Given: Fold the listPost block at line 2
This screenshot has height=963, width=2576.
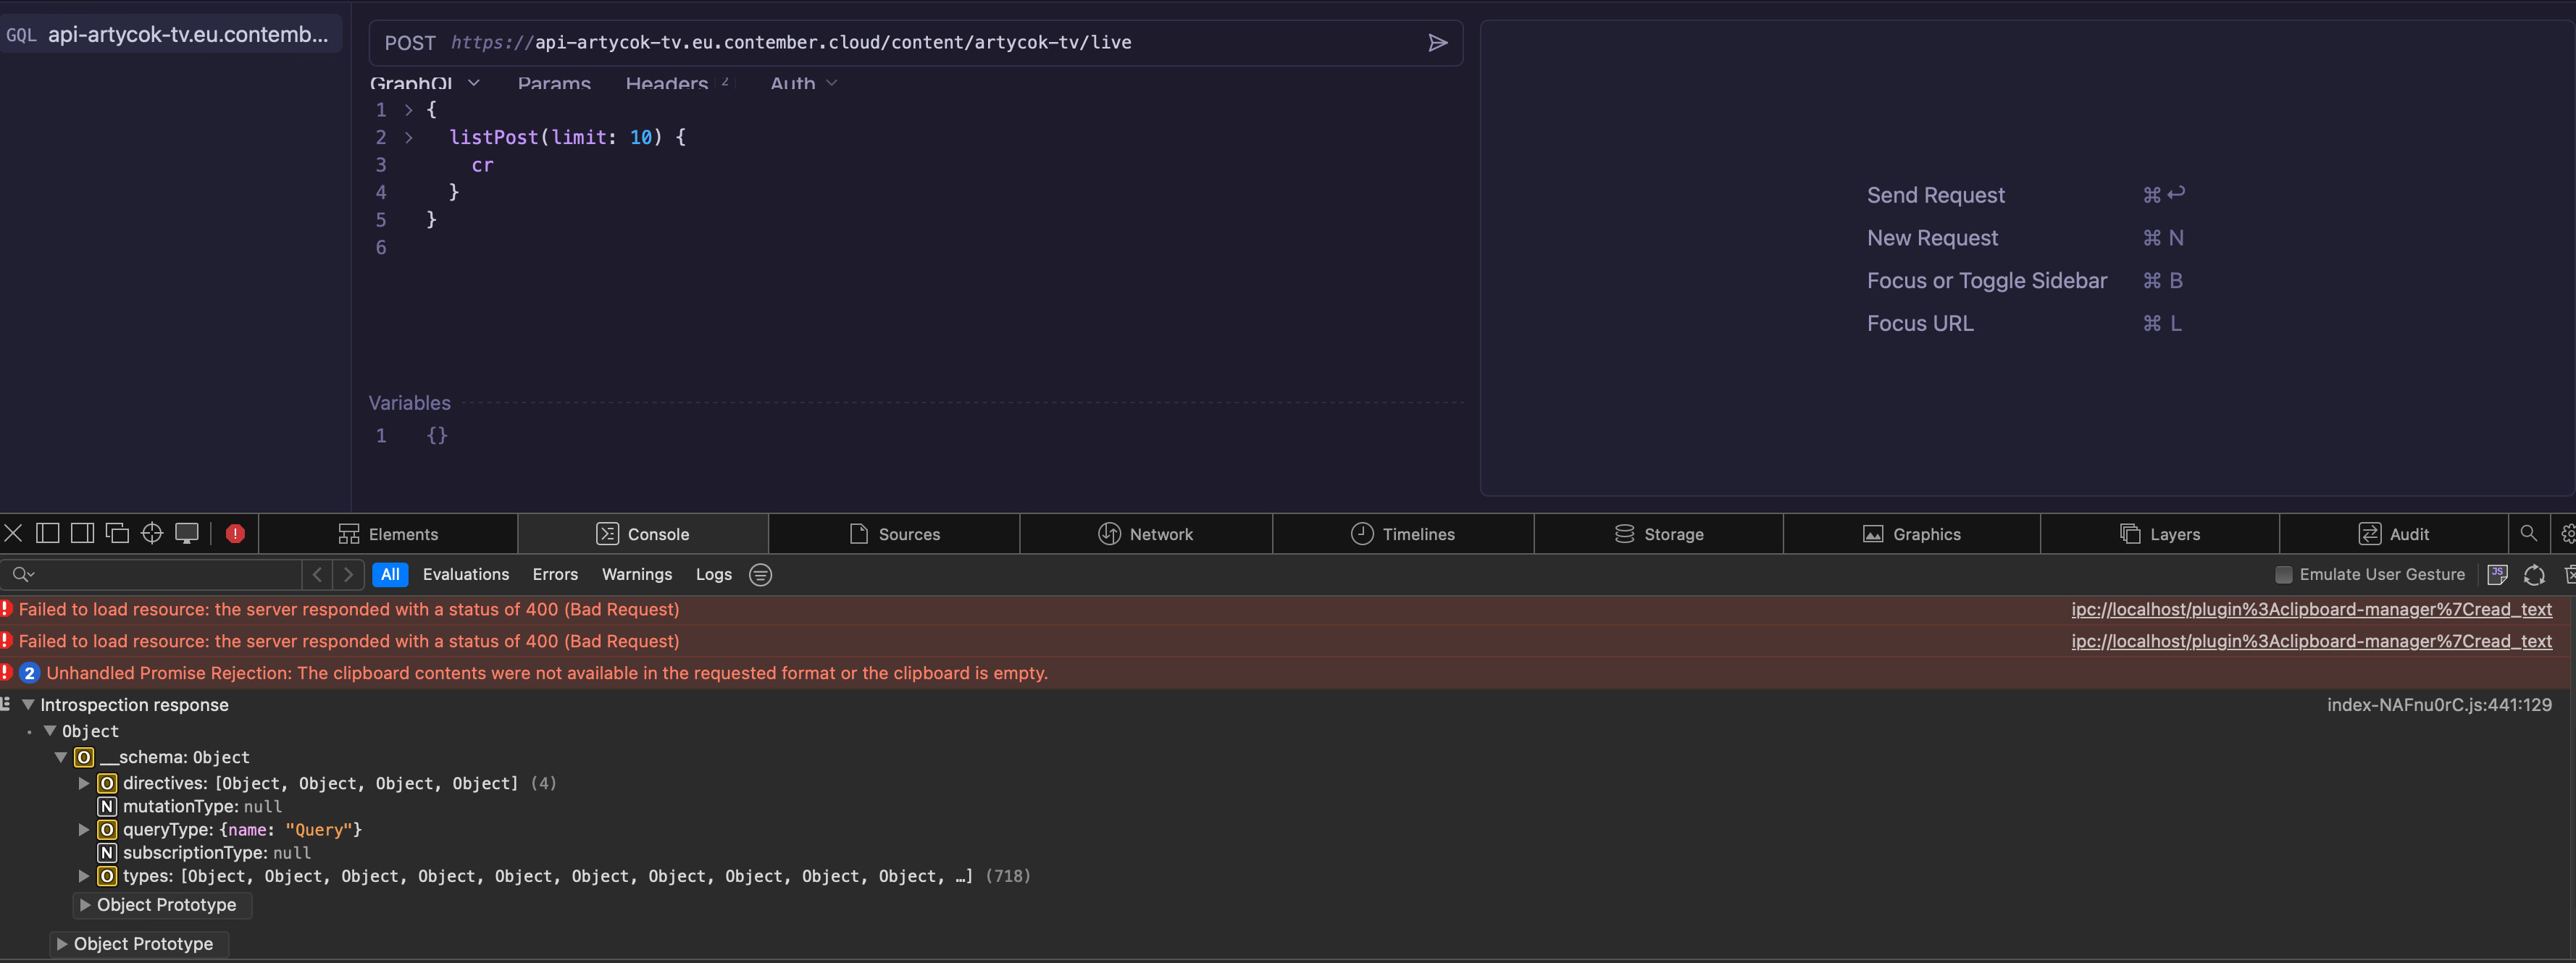Looking at the screenshot, I should tap(408, 137).
